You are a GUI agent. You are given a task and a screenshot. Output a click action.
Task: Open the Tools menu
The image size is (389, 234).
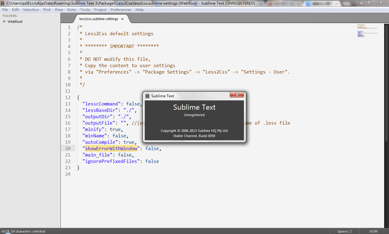(85, 9)
